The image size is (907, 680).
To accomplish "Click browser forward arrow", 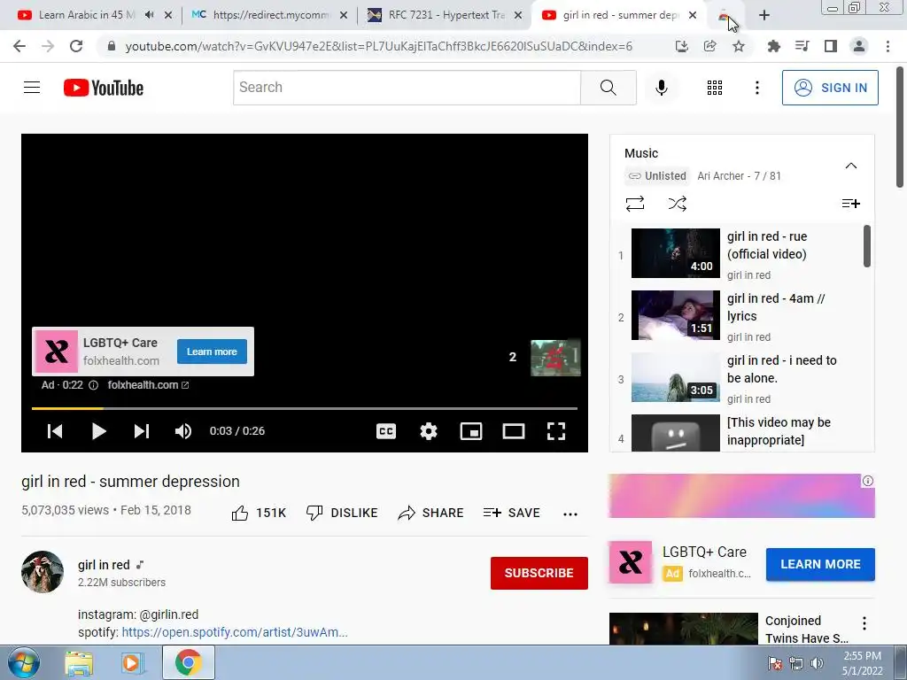I will click(x=48, y=46).
